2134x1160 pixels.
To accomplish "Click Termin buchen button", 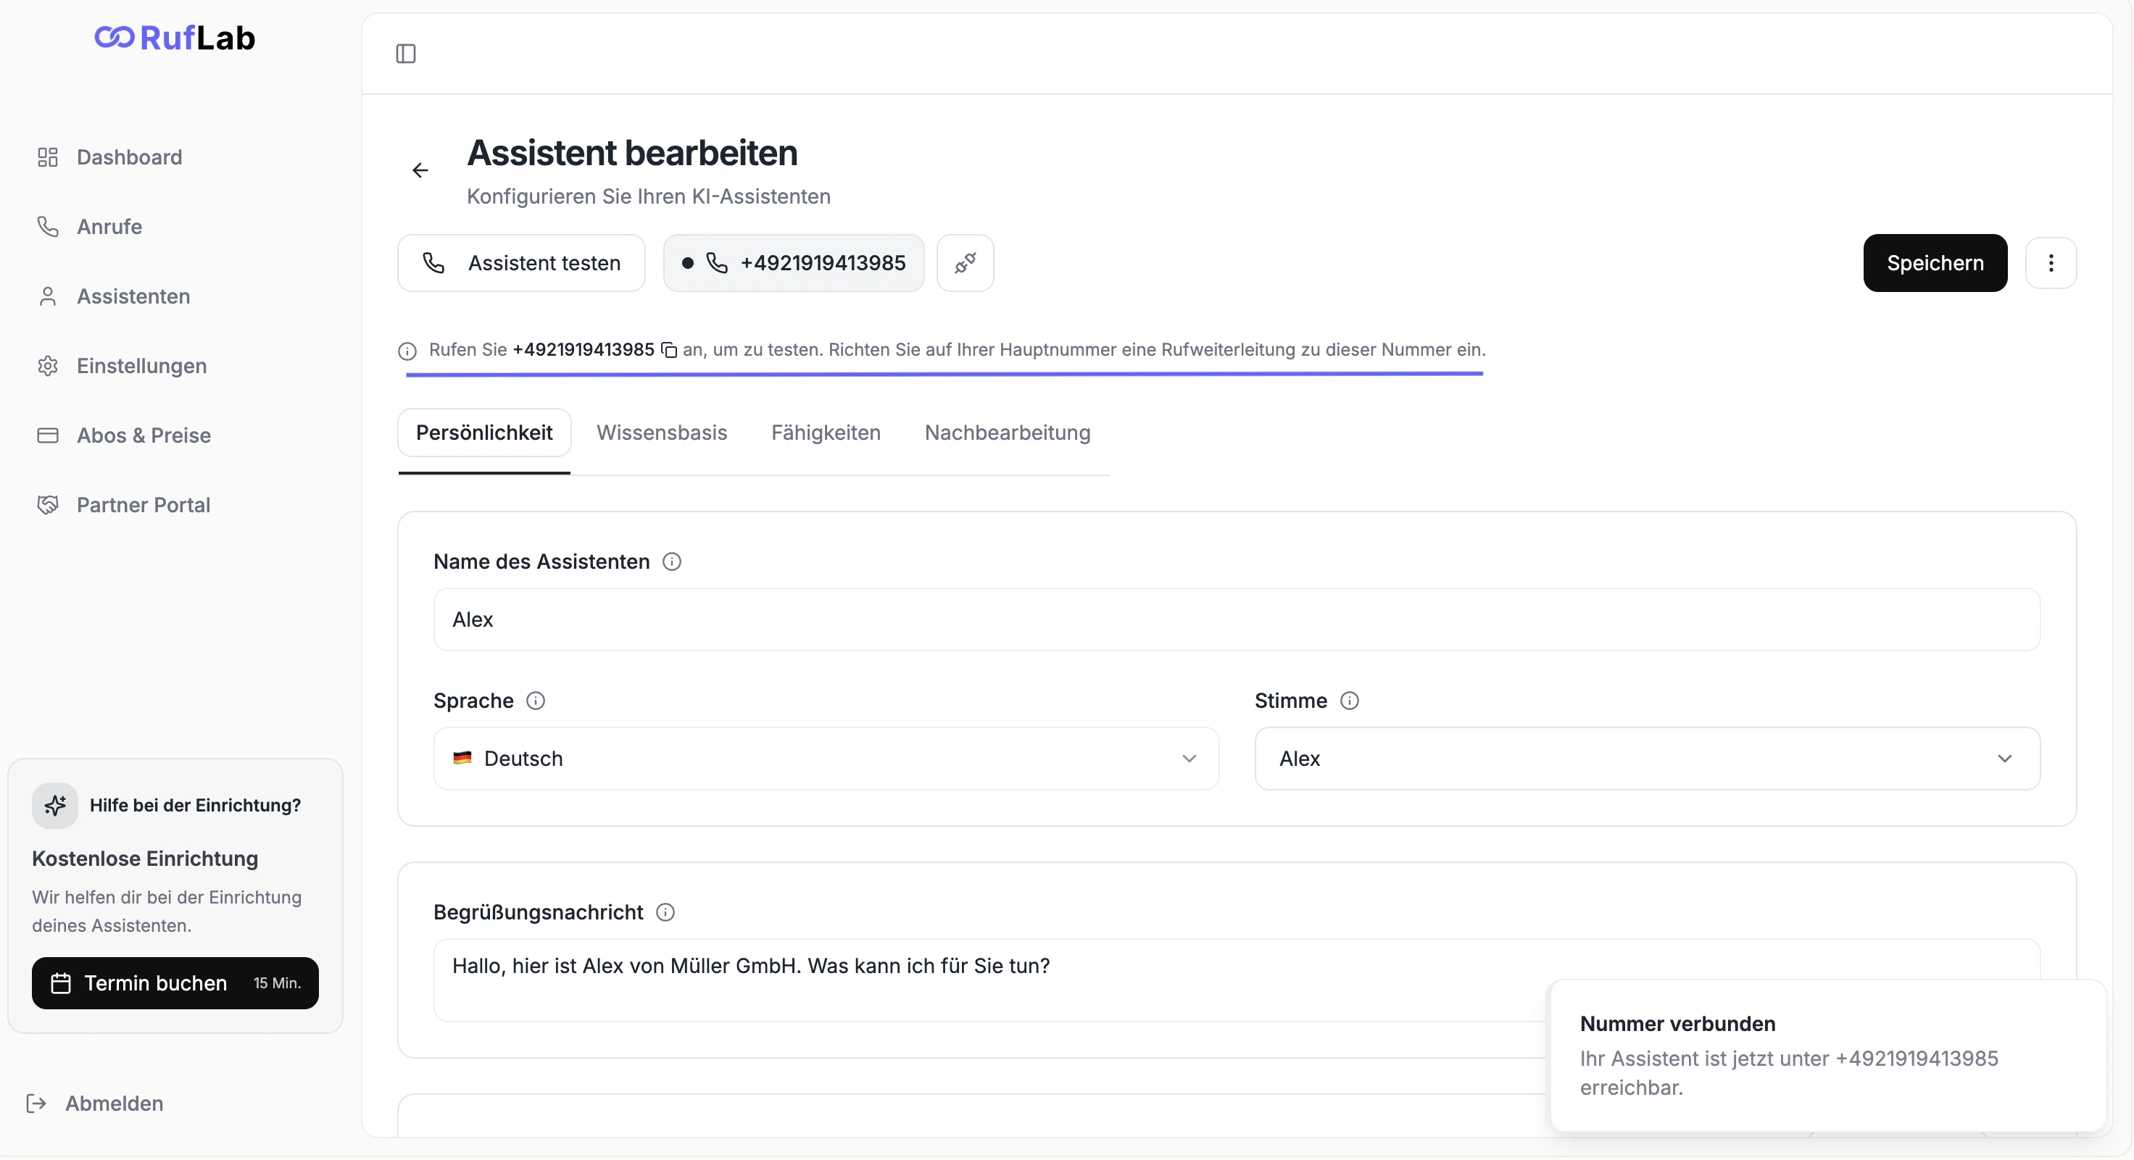I will [x=175, y=984].
